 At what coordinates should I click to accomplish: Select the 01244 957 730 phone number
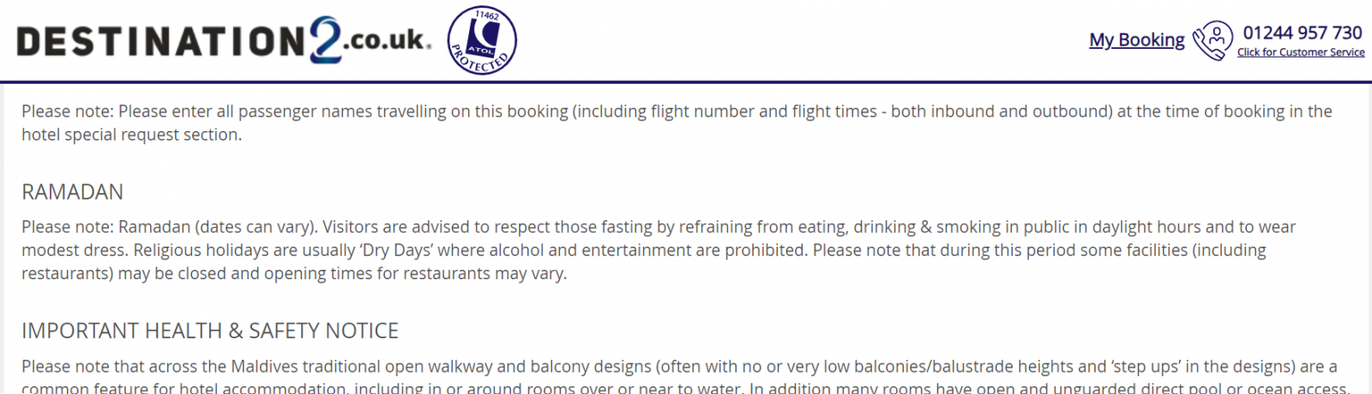point(1303,33)
